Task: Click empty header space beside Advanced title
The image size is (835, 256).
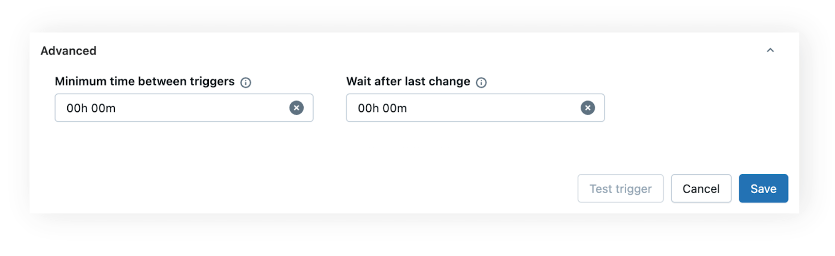Action: (417, 51)
